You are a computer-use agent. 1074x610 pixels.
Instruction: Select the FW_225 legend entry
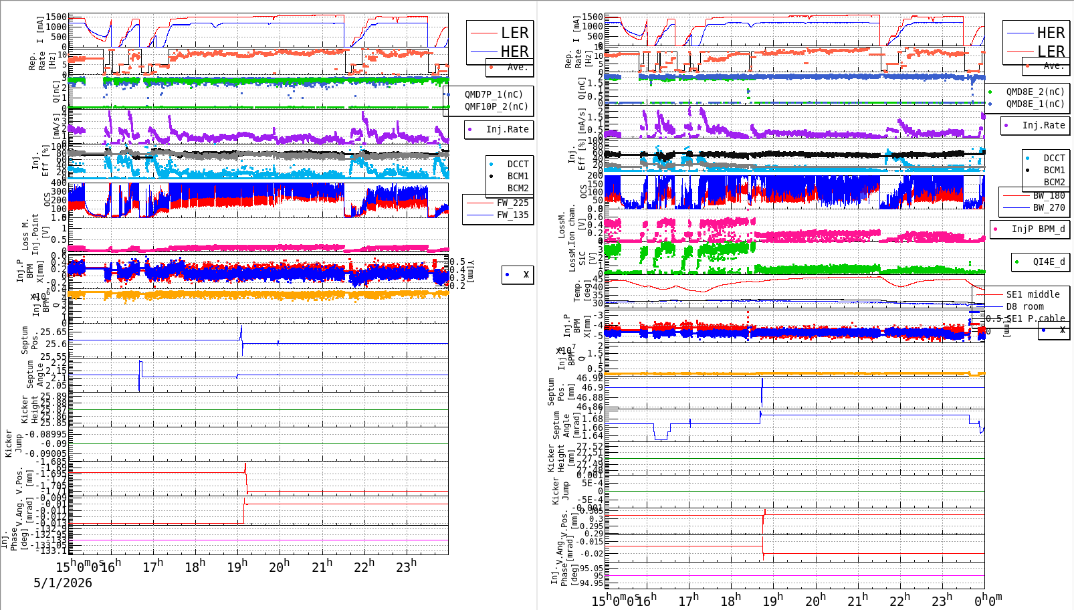click(498, 203)
